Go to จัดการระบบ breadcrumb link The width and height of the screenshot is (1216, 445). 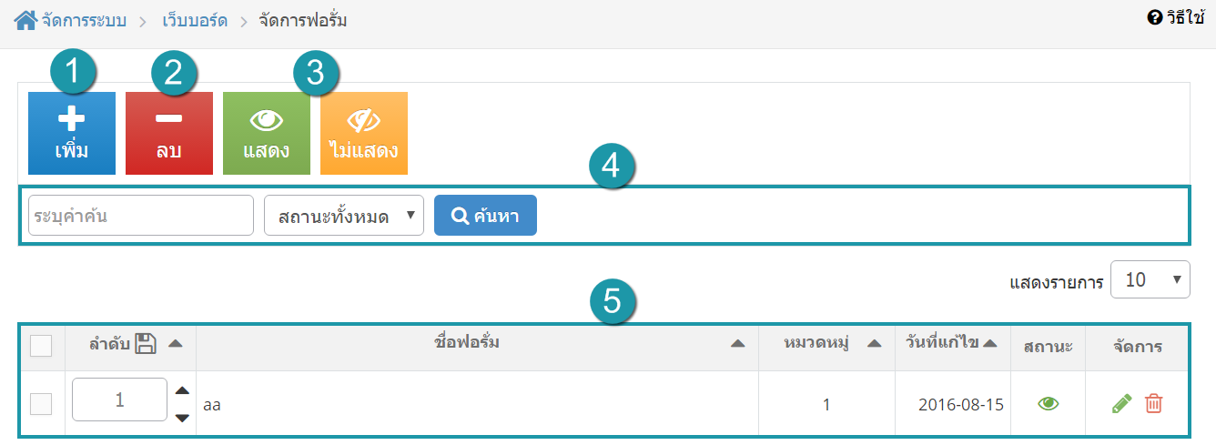[84, 20]
